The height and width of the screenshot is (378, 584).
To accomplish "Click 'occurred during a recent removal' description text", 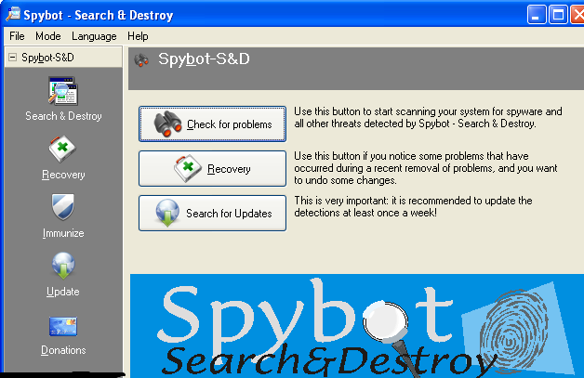I will (426, 168).
